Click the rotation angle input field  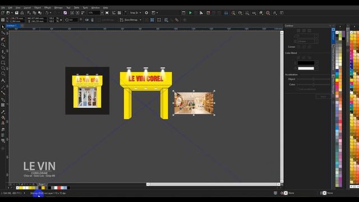(x=73, y=20)
